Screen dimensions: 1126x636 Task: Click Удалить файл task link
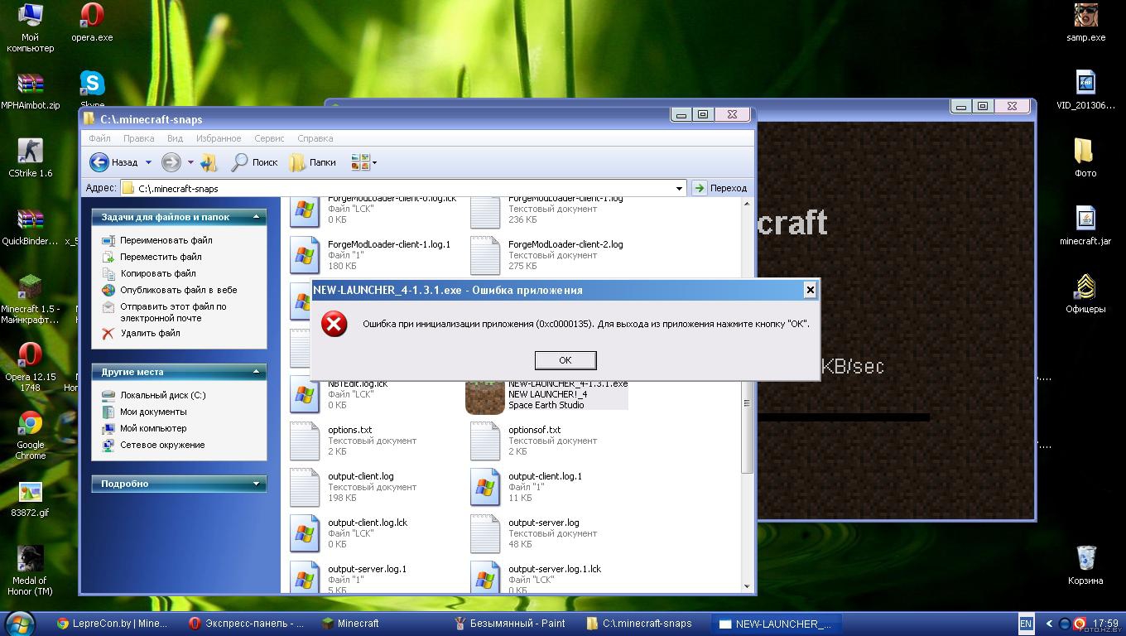[150, 333]
